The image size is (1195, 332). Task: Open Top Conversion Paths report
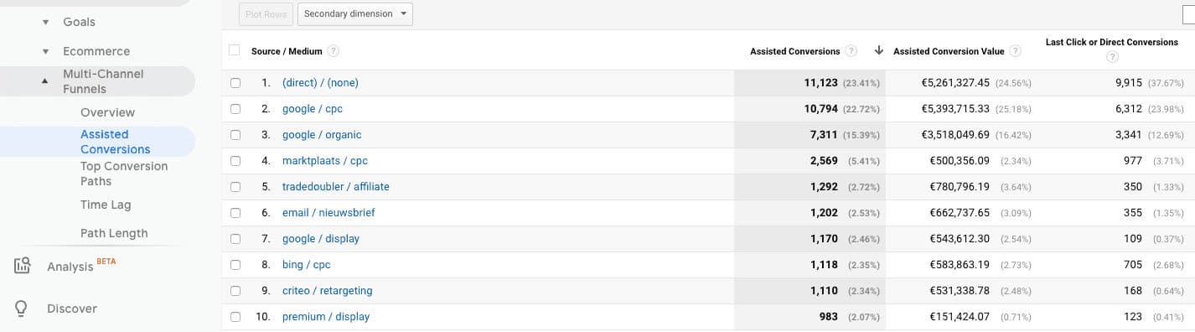coord(124,174)
